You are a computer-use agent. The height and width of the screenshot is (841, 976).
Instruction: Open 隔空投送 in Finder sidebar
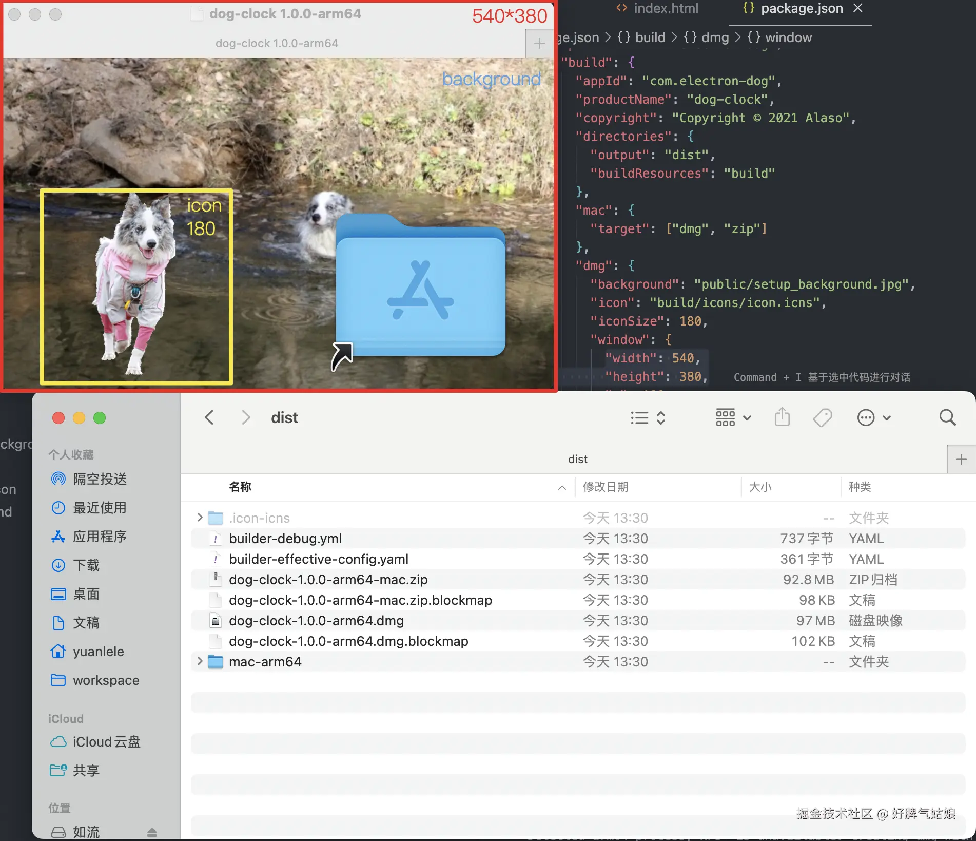88,479
